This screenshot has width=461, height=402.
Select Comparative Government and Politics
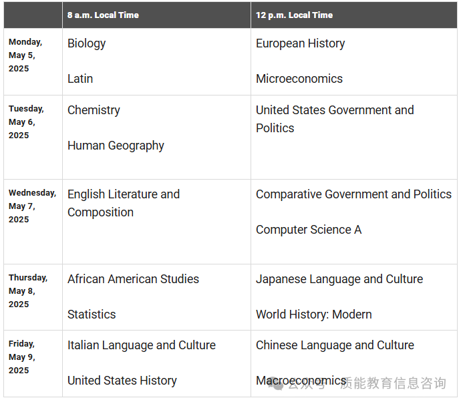[x=353, y=194]
